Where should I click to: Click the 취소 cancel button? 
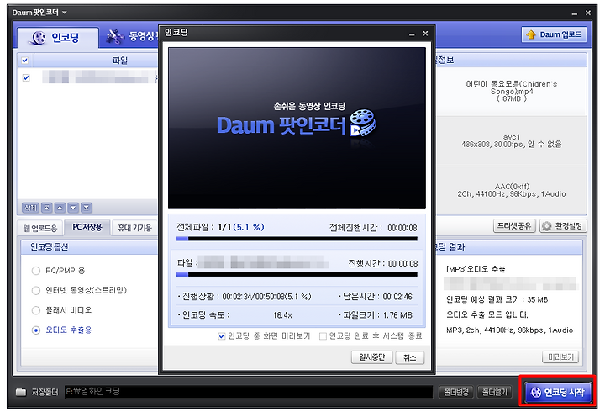click(410, 357)
